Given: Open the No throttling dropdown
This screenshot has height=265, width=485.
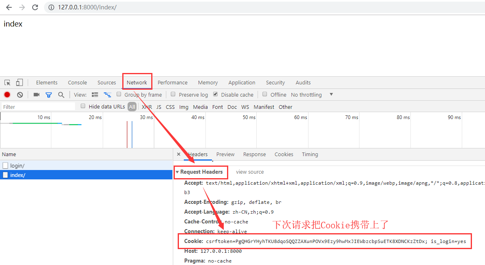Looking at the screenshot, I should coord(312,95).
